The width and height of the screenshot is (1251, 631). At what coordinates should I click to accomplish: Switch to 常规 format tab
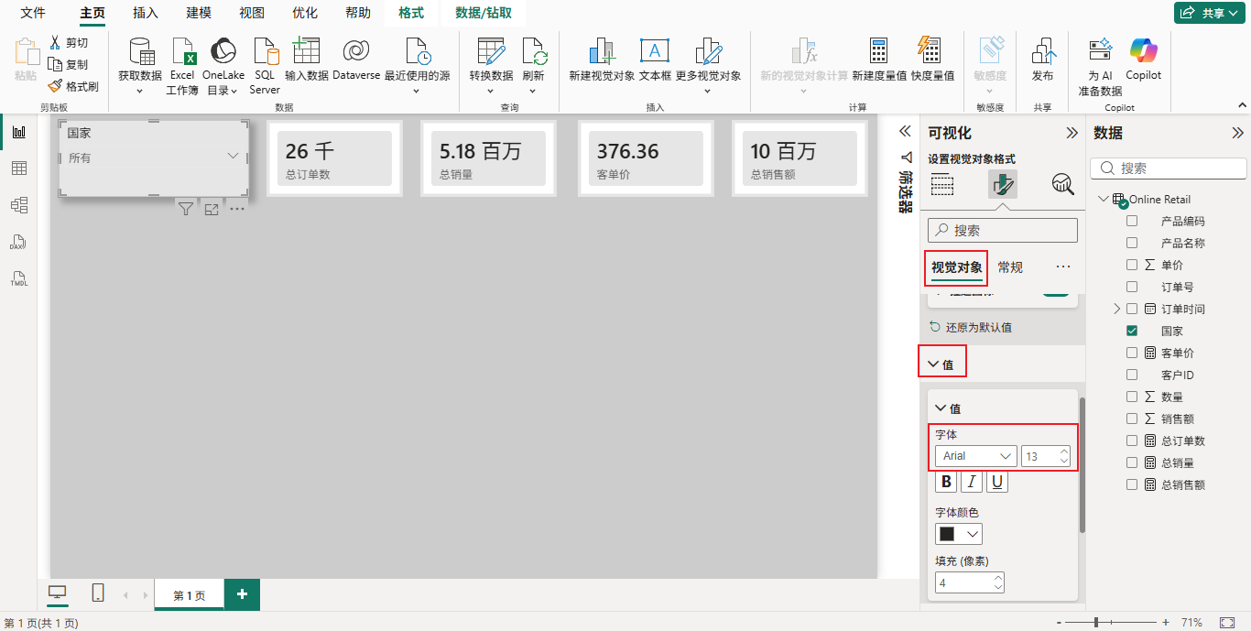coord(1010,267)
